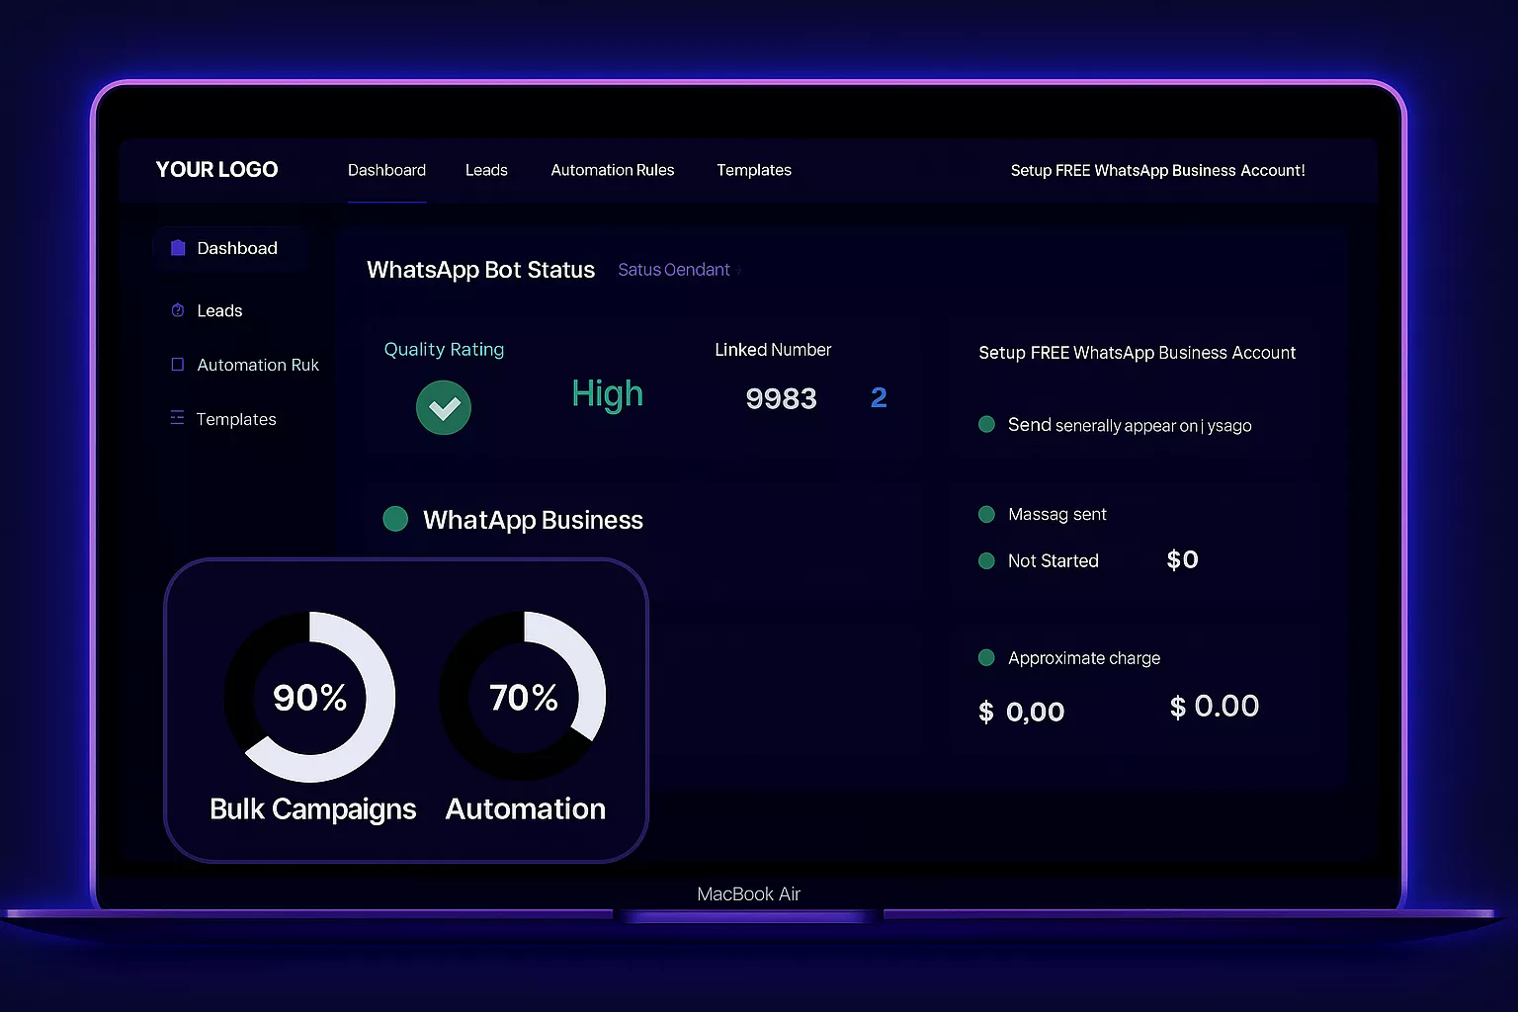This screenshot has height=1012, width=1518.
Task: Open the blue number 2 beside 9983
Action: coord(879,397)
